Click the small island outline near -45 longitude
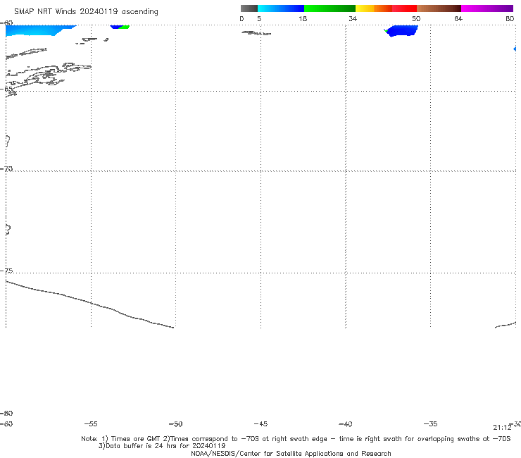521x458 pixels. click(x=256, y=33)
